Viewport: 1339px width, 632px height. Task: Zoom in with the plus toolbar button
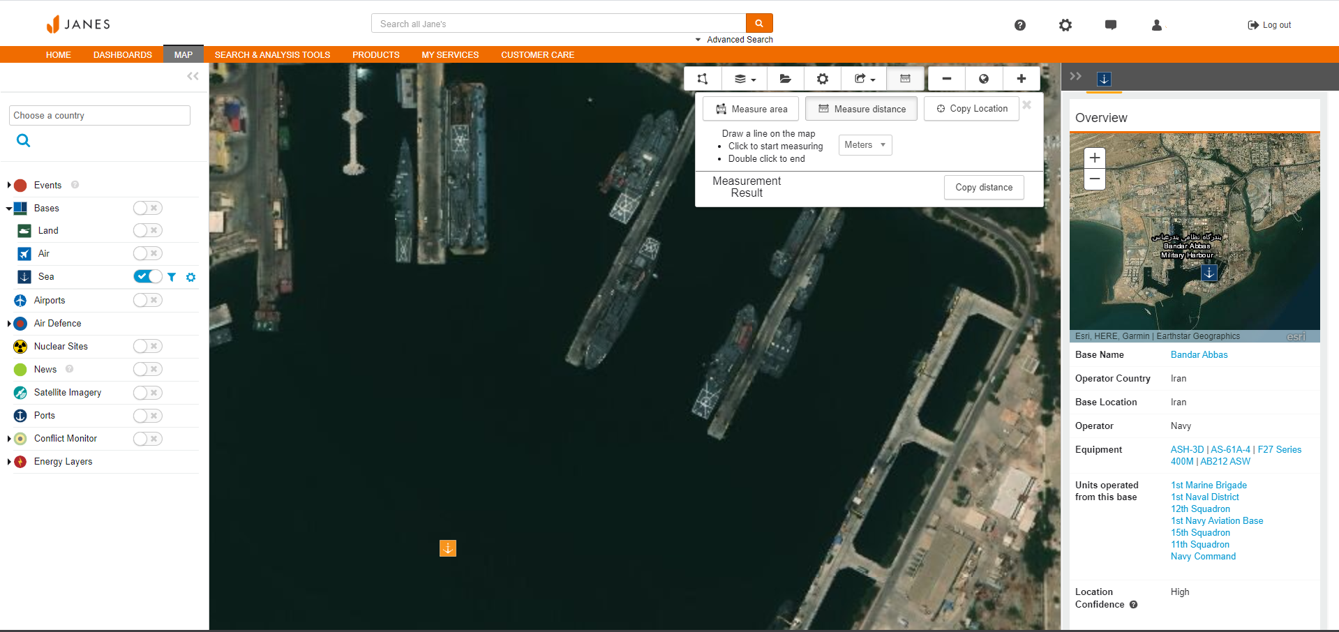point(1022,79)
